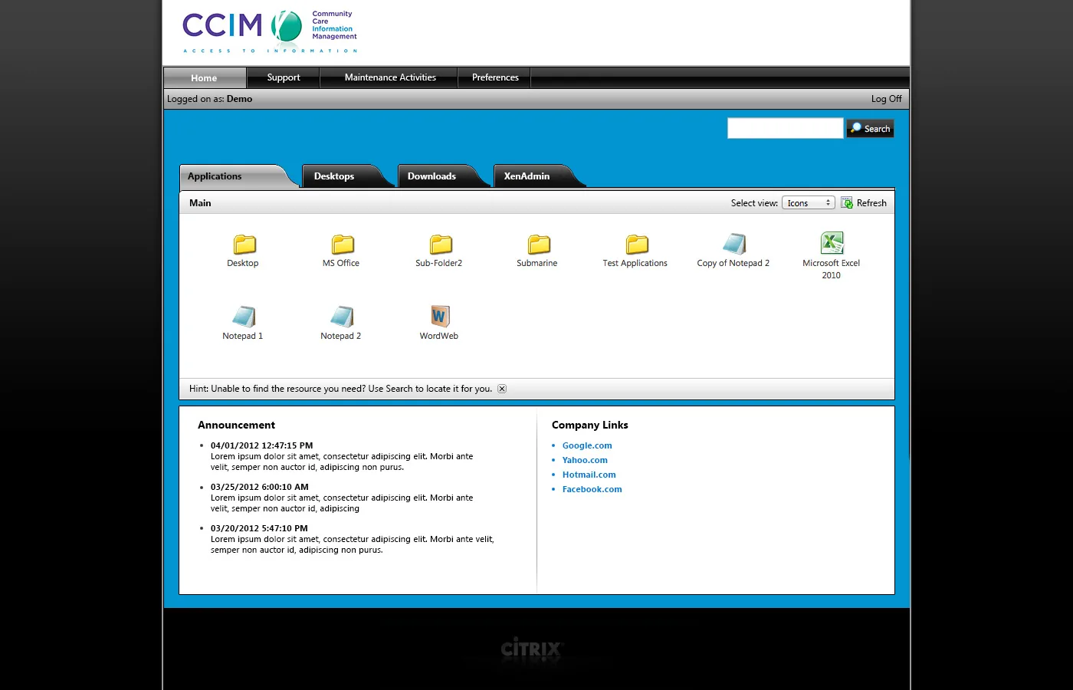Launch Microsoft Excel 2010
The width and height of the screenshot is (1073, 690).
click(x=832, y=243)
